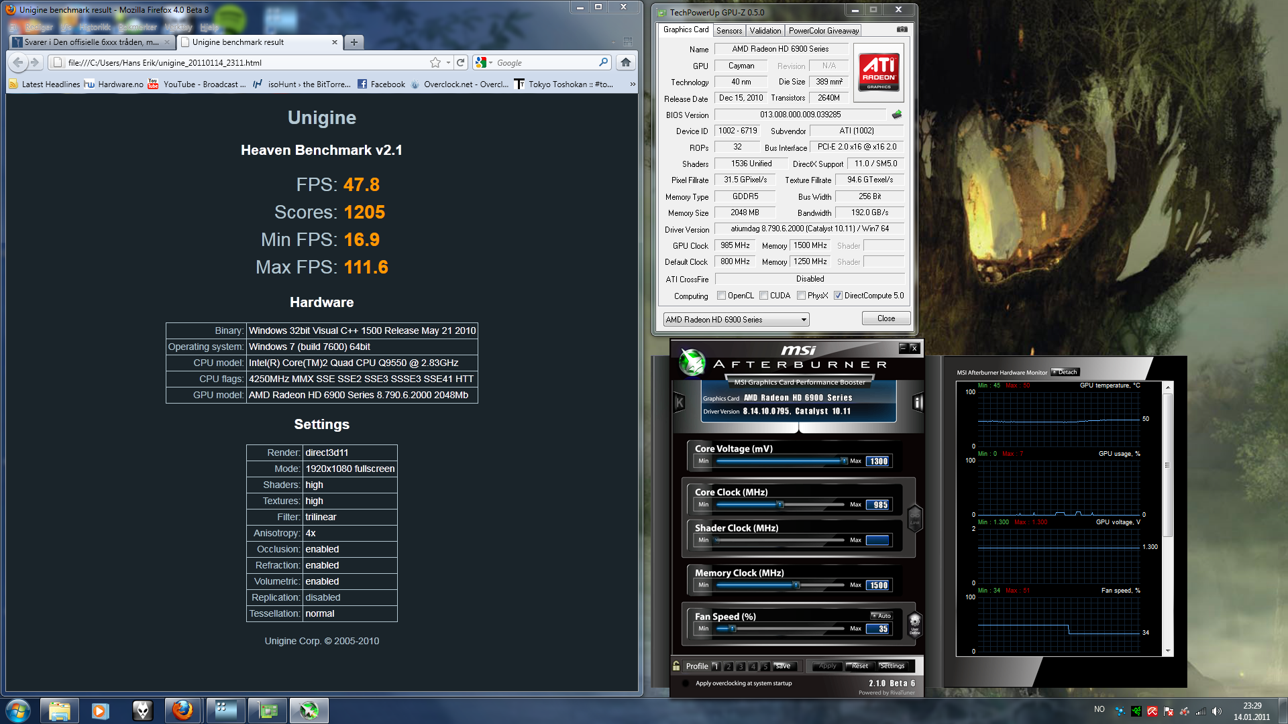Toggle OpenCL checkbox in GPU-Z
The image size is (1288, 724).
(721, 296)
